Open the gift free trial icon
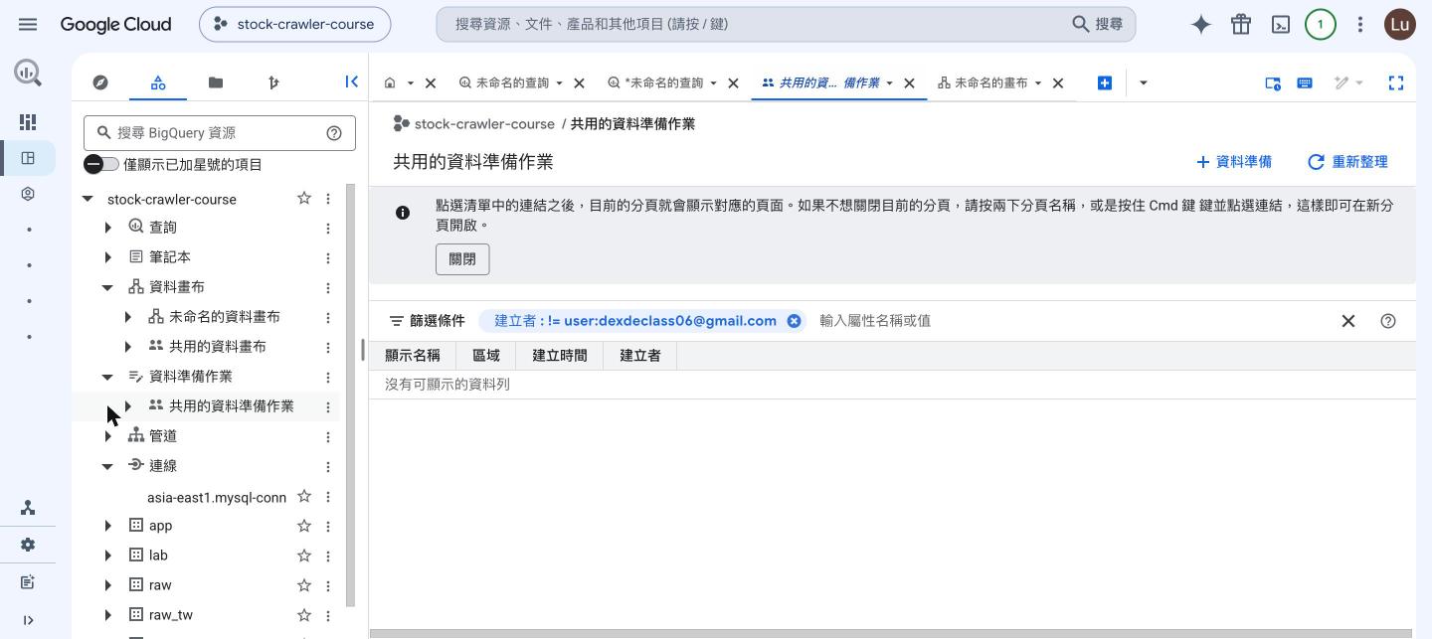The width and height of the screenshot is (1432, 639). pyautogui.click(x=1241, y=25)
